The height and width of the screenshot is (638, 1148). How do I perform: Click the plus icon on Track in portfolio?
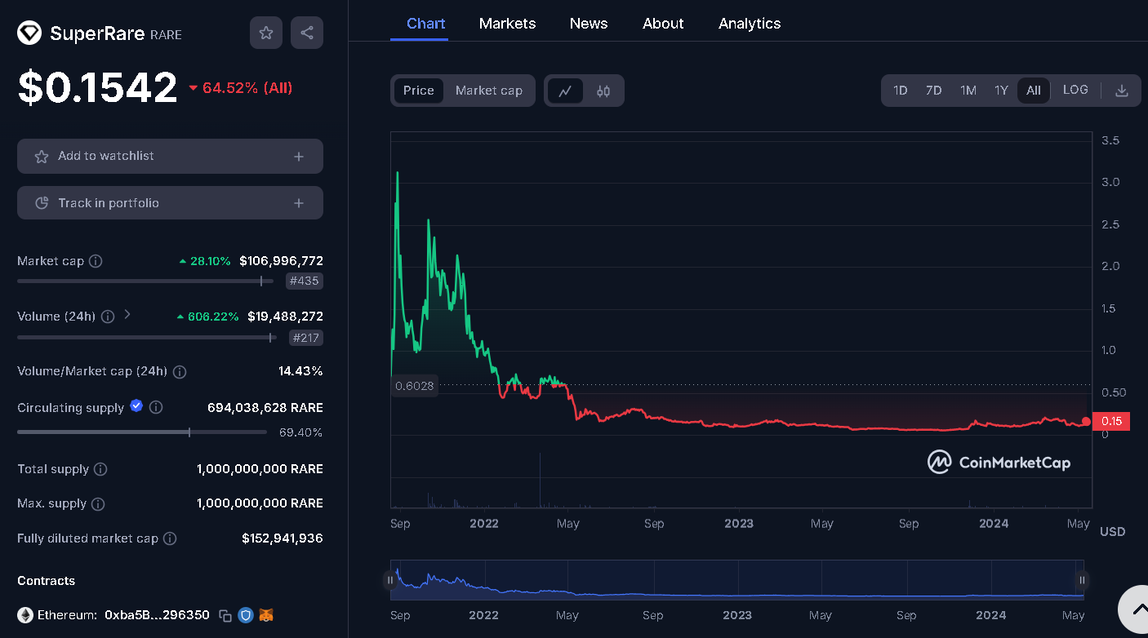(x=299, y=203)
